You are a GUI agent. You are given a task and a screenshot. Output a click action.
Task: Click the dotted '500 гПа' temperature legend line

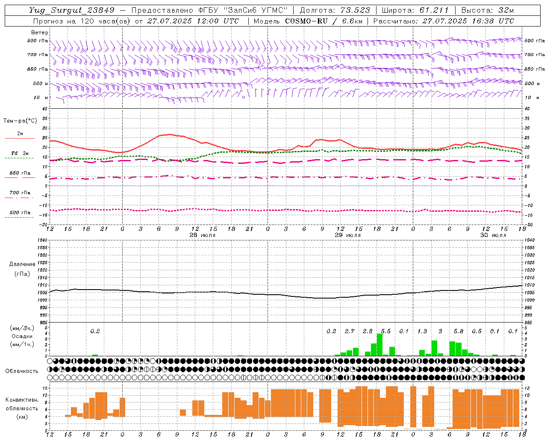(19, 217)
